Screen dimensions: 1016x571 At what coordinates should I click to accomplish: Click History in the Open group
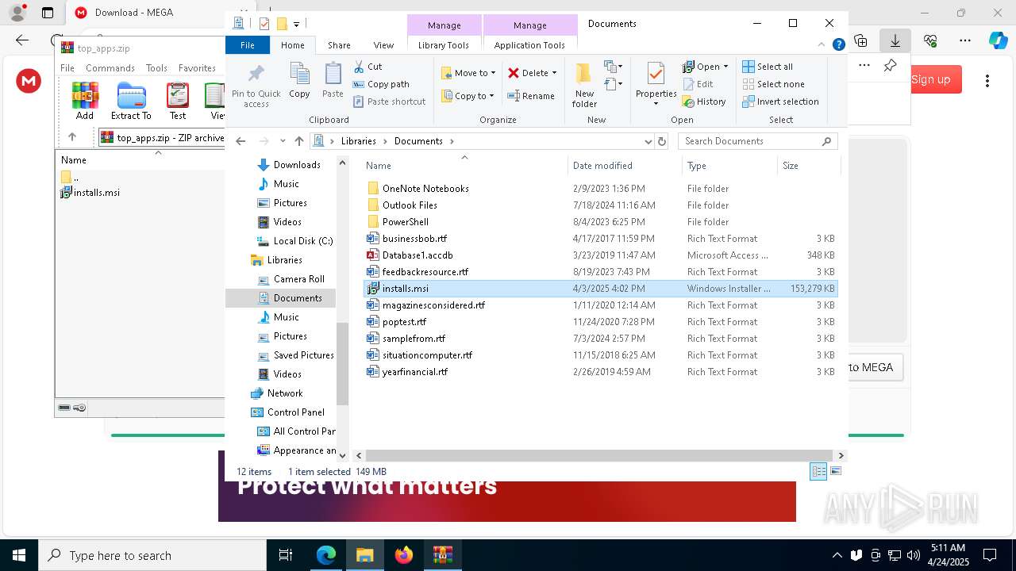point(704,102)
